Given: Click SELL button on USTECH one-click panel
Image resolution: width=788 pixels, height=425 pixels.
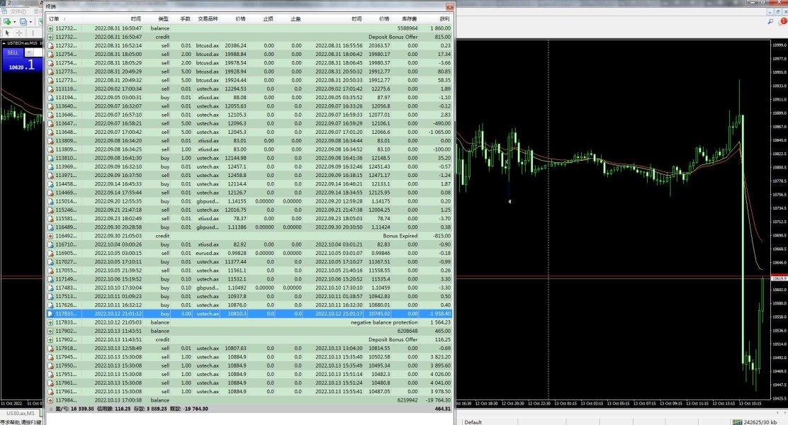Looking at the screenshot, I should [13, 52].
